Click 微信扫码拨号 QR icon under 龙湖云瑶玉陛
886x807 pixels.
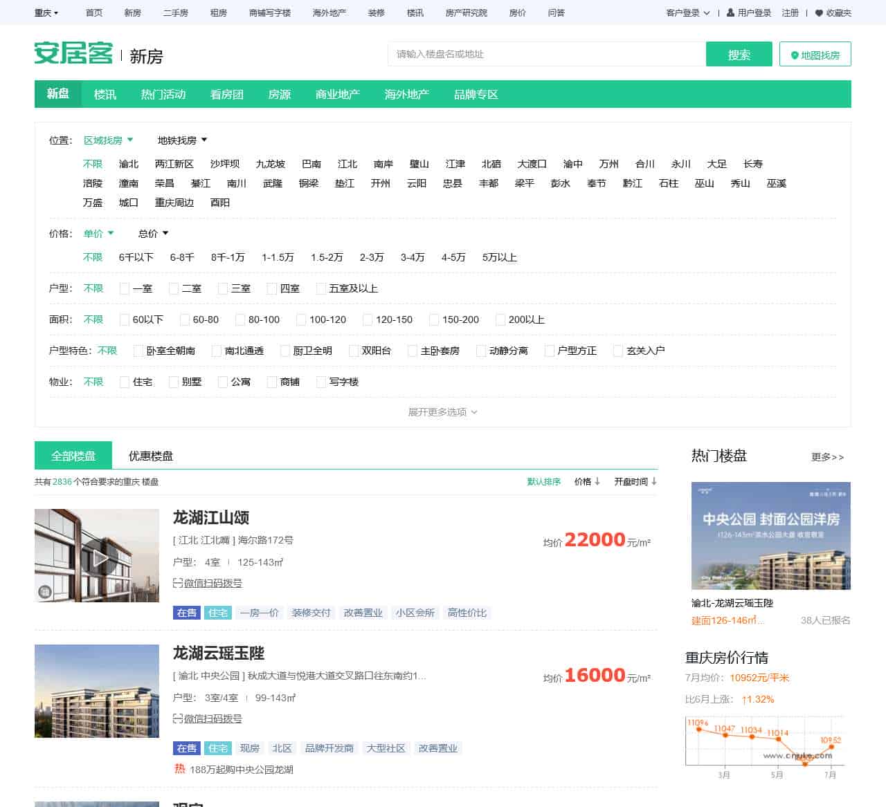tap(178, 718)
